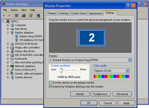Click the Back arrow in Device Manager toolbar
Screen dimensions: 149x108
4,15
